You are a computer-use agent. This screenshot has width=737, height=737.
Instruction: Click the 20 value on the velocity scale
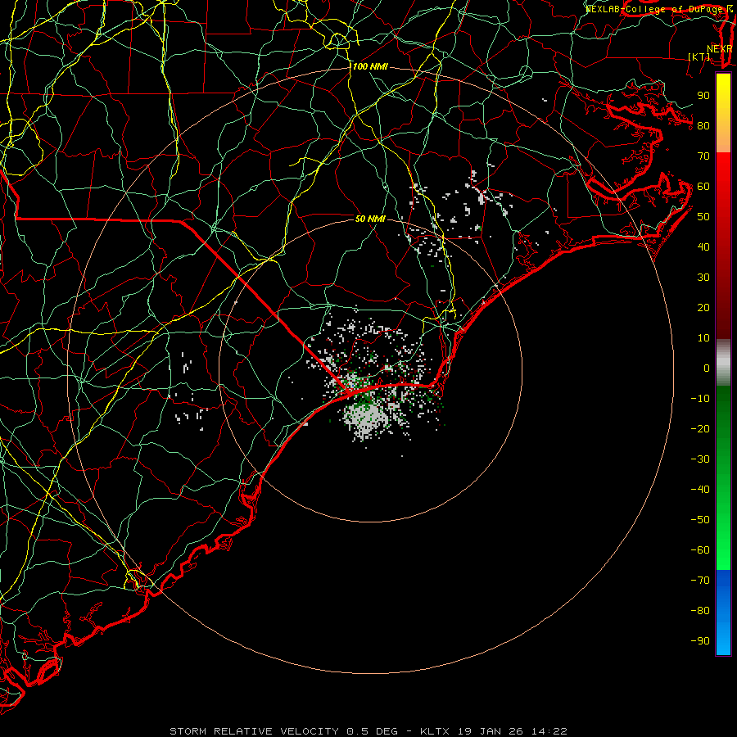(x=703, y=308)
